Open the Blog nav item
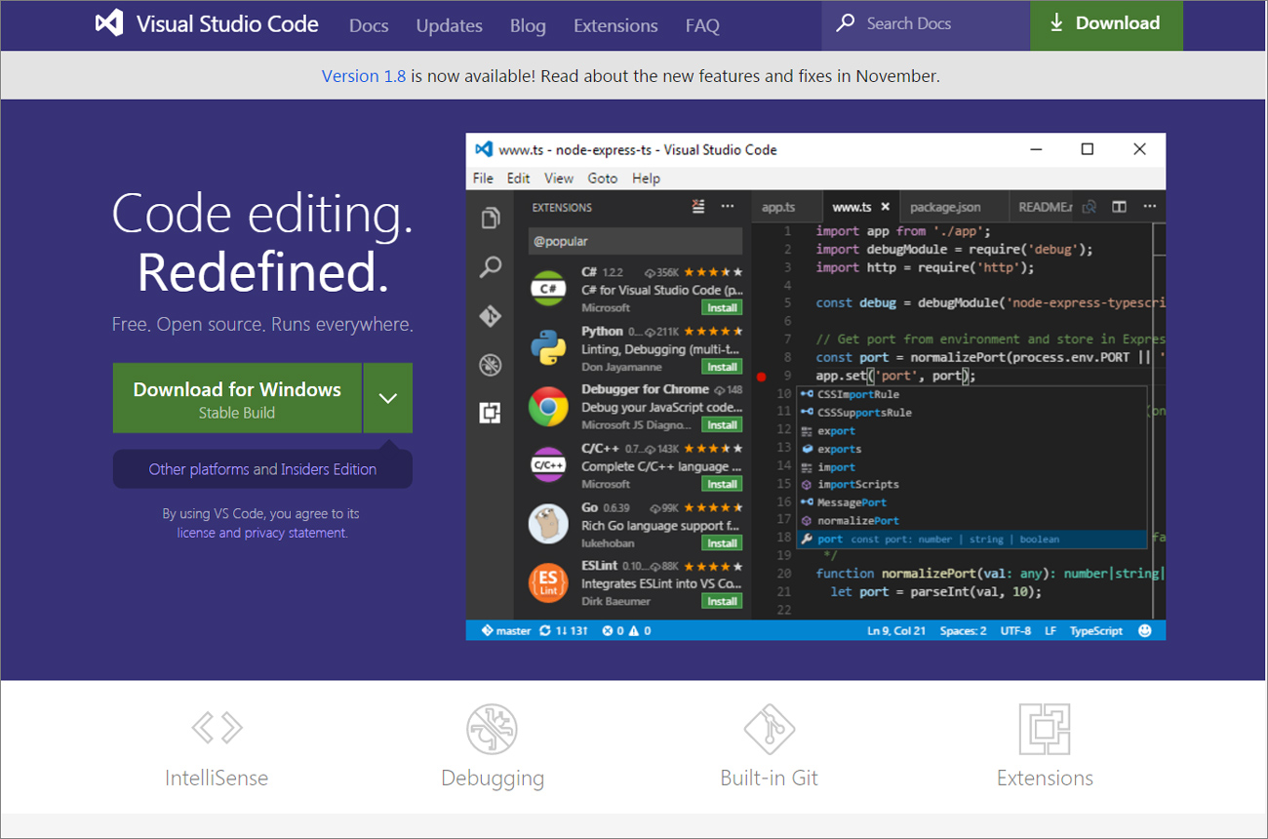The image size is (1268, 839). point(528,26)
